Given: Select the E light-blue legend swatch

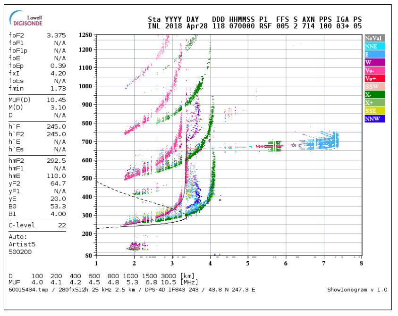Looking at the screenshot, I should pos(375,54).
